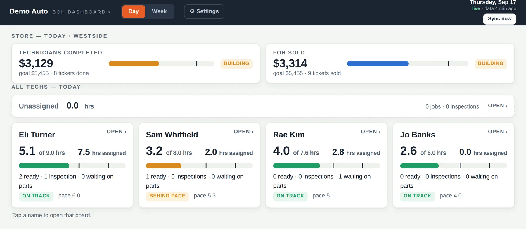Click '7.5 hrs assigned' on Eli Turner
The height and width of the screenshot is (229, 526).
tap(102, 152)
